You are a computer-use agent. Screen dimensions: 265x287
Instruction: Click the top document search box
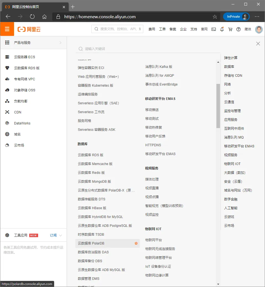(x=117, y=29)
